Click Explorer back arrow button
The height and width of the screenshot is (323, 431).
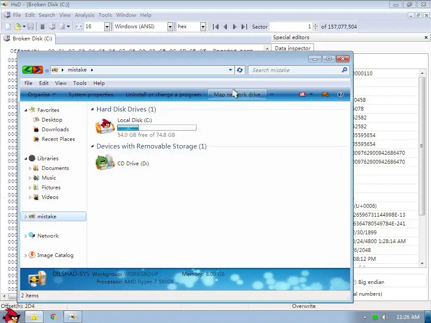(x=27, y=70)
